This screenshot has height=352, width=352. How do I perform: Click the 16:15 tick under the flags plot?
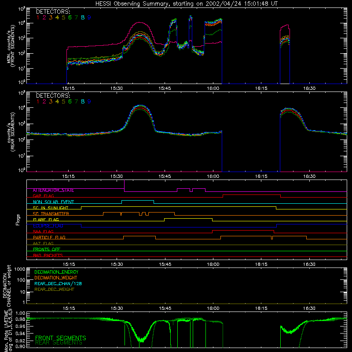pyautogui.click(x=261, y=264)
